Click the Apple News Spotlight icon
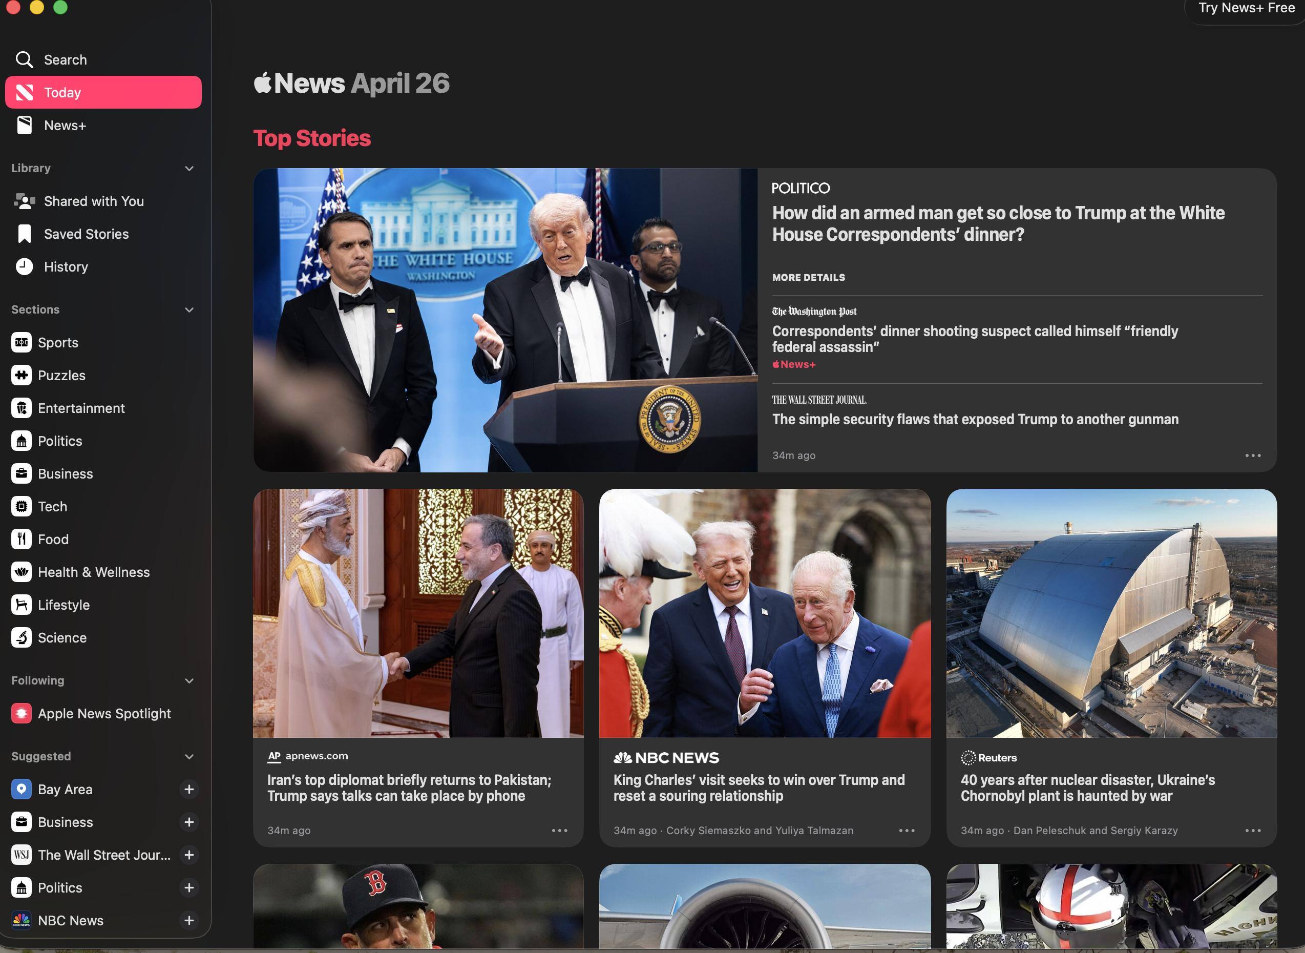Image resolution: width=1305 pixels, height=953 pixels. click(22, 714)
